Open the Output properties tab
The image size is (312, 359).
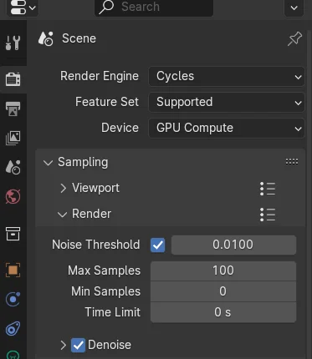pyautogui.click(x=13, y=109)
